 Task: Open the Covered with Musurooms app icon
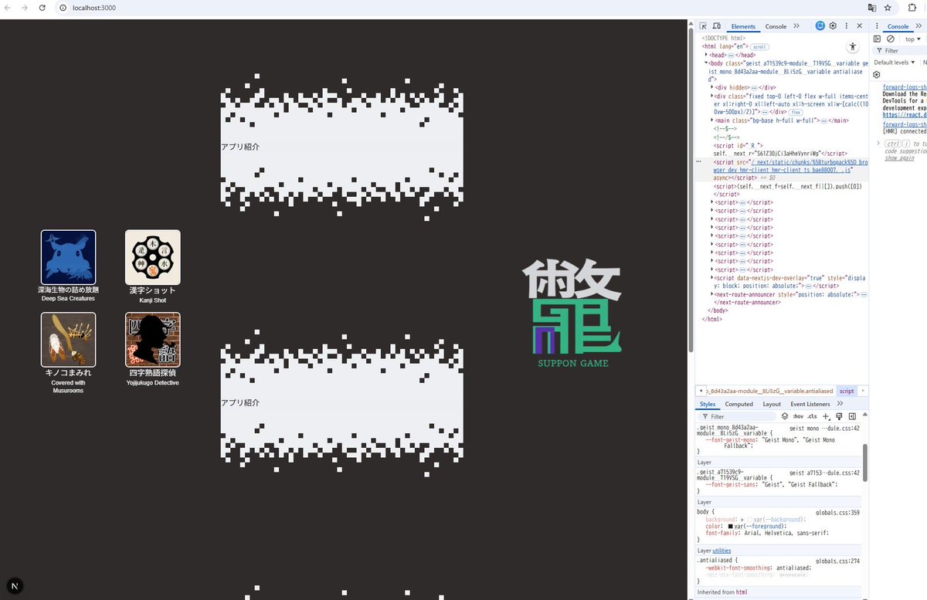click(68, 340)
